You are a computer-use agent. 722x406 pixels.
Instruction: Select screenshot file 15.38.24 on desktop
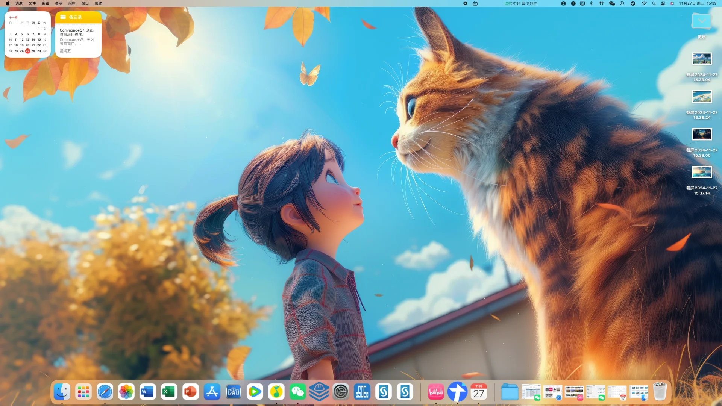[x=702, y=97]
